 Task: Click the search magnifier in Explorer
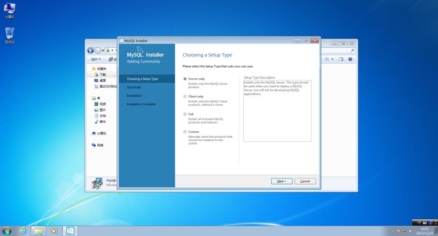(x=353, y=50)
